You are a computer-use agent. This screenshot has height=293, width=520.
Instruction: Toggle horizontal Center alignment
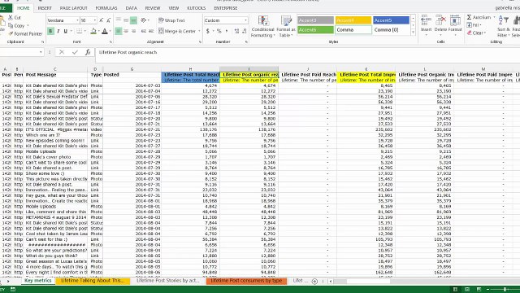pyautogui.click(x=126, y=31)
